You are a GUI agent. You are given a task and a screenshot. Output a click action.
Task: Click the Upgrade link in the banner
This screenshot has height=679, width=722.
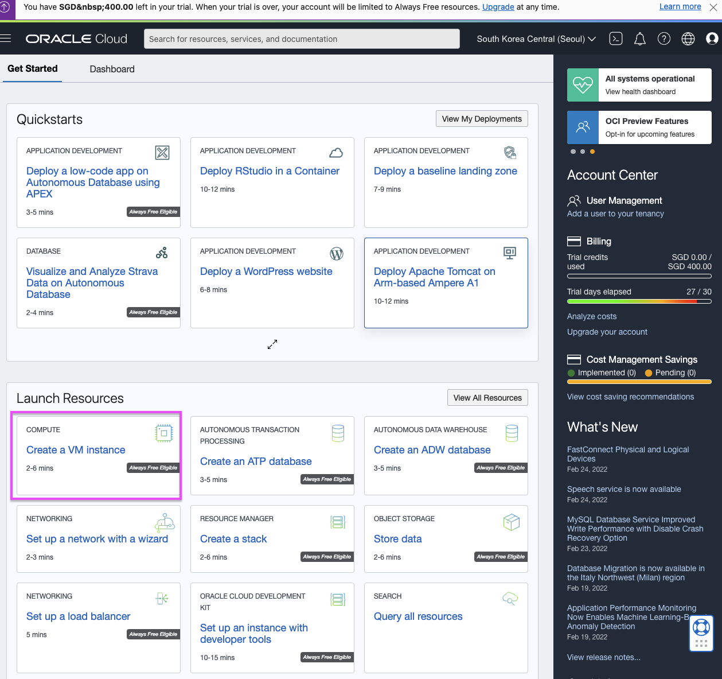pos(498,7)
